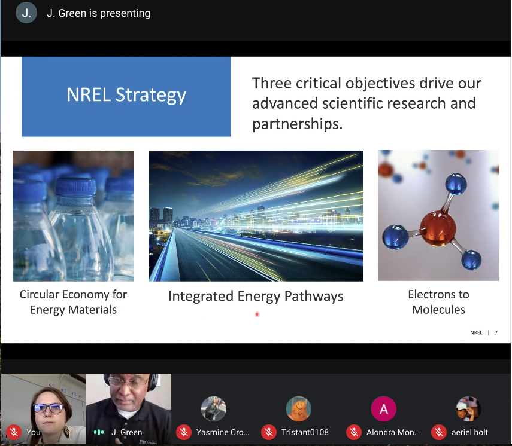Click the audio activity indicator for J. Green
512x446 pixels.
click(99, 432)
